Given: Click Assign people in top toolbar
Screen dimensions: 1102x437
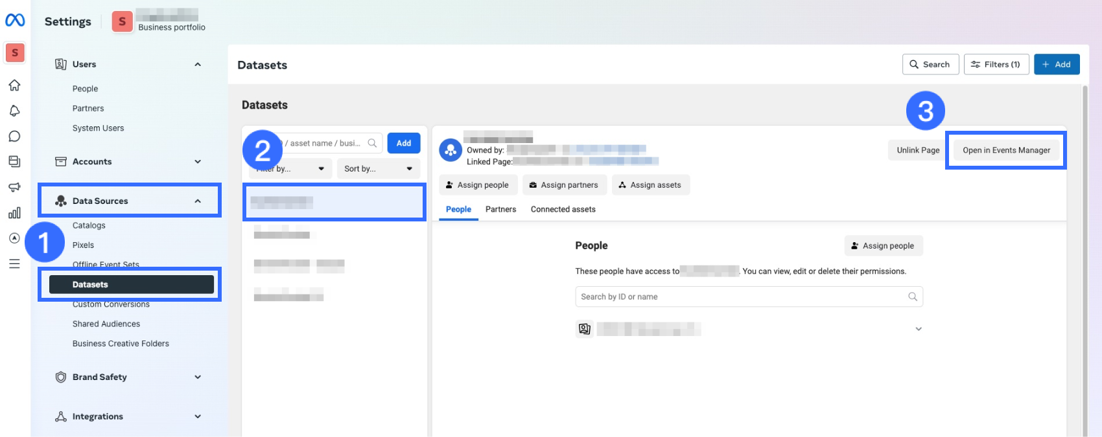Looking at the screenshot, I should click(478, 185).
